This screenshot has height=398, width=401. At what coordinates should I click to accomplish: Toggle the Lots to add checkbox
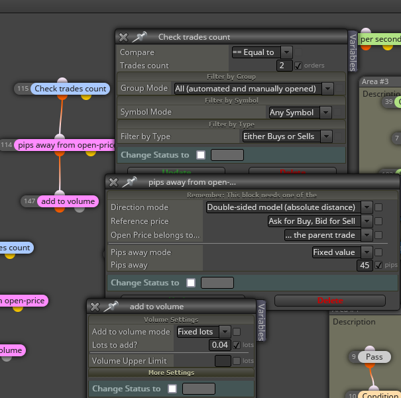point(237,345)
